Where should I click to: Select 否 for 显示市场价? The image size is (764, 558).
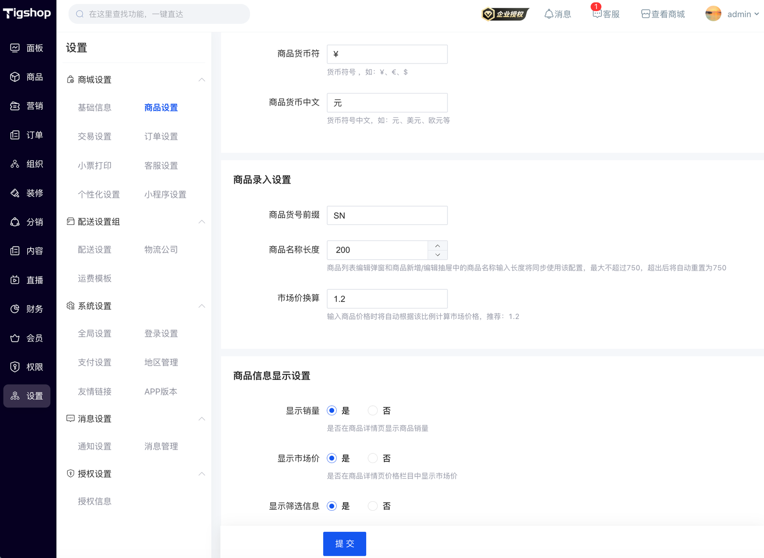[x=373, y=458]
